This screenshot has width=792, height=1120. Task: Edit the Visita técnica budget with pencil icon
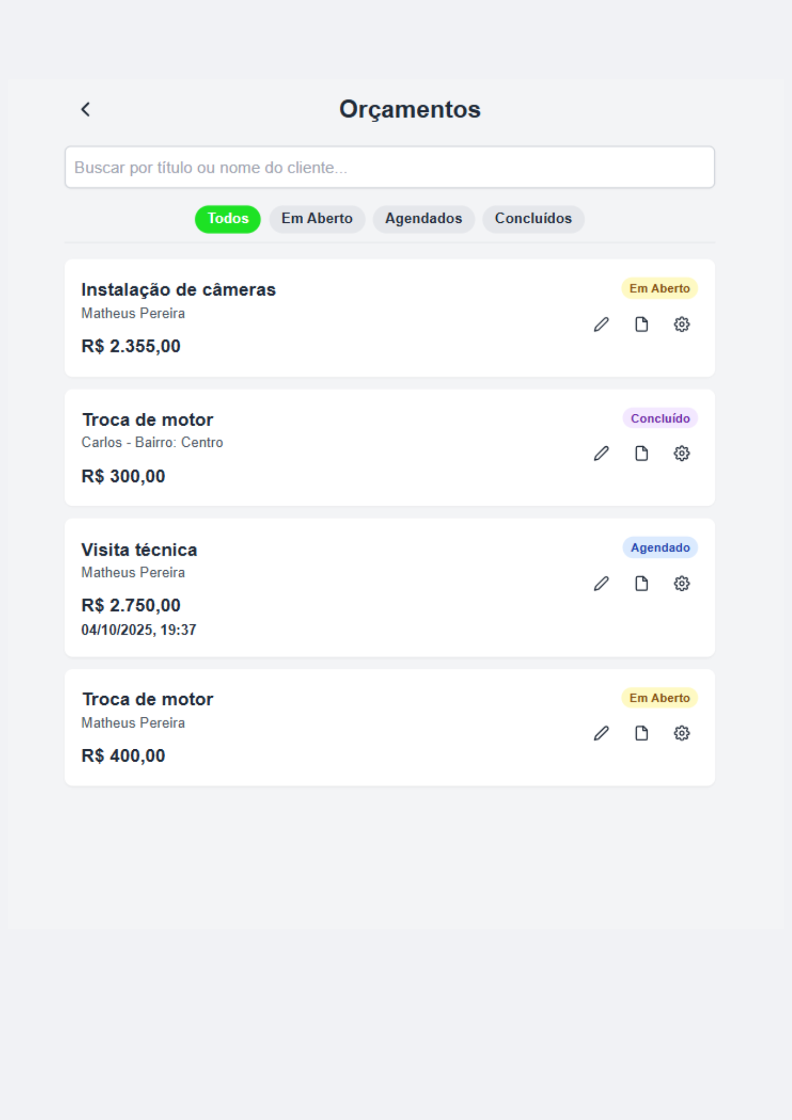tap(600, 584)
